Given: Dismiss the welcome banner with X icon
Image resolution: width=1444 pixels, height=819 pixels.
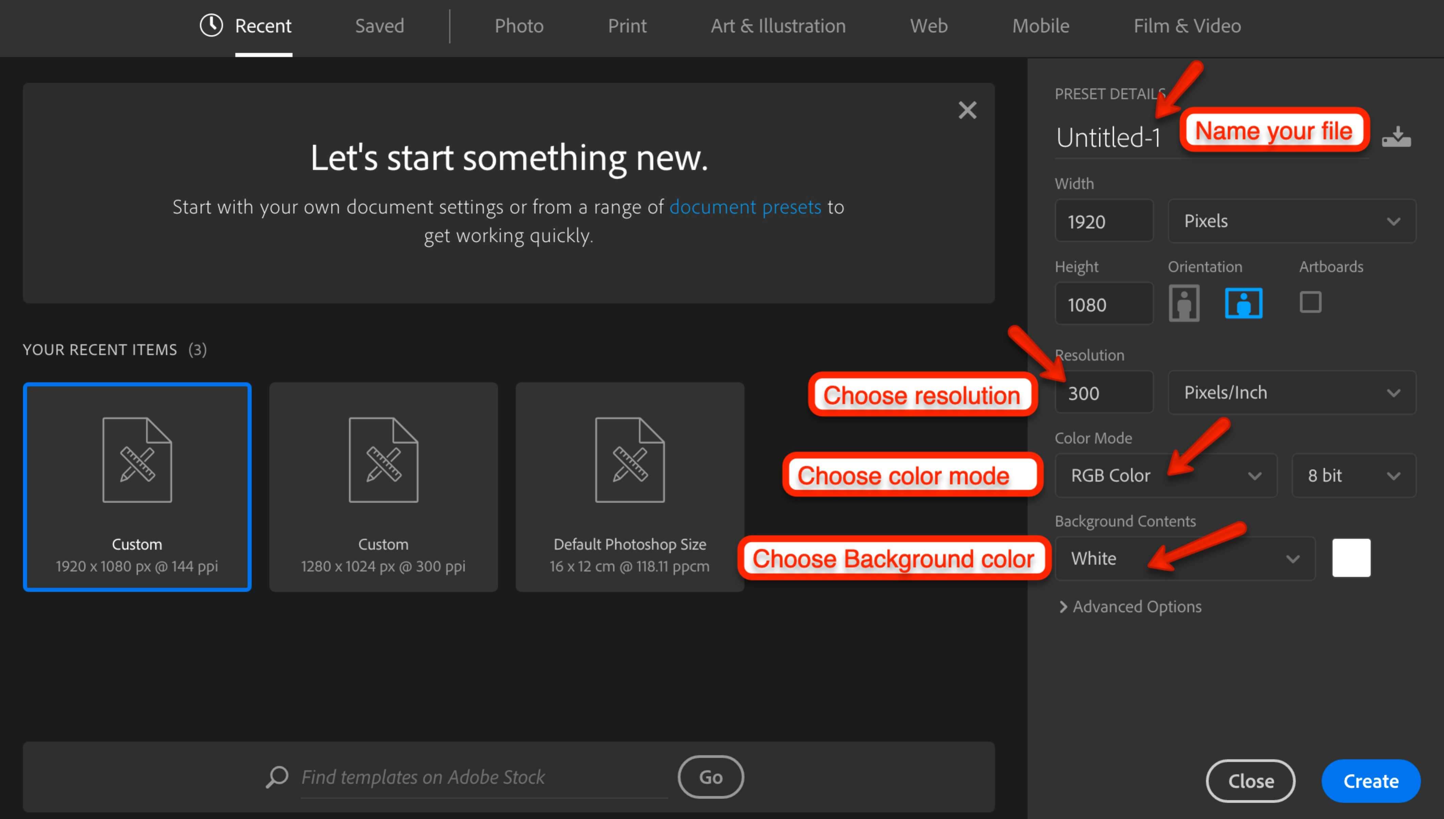Looking at the screenshot, I should click(x=967, y=110).
